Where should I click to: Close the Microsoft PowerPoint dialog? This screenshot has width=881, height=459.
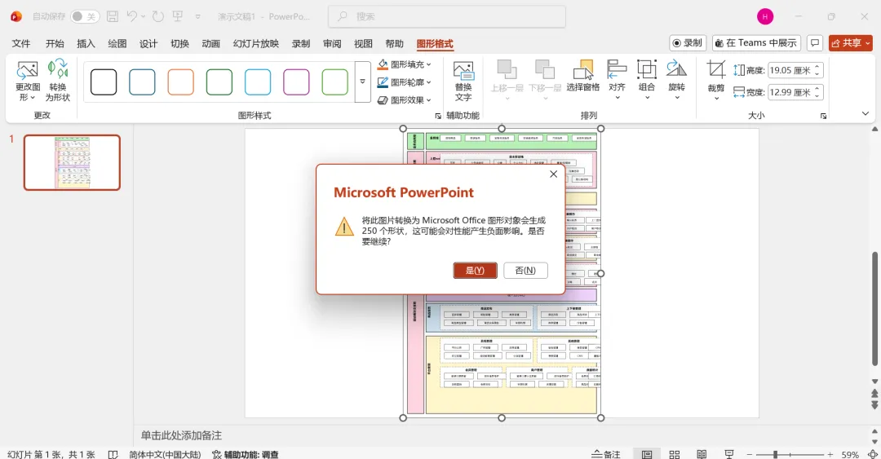pos(553,174)
